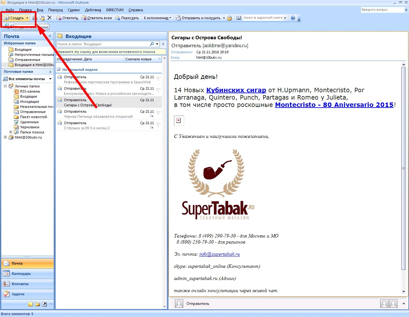Click Ответить всем reply-all button
This screenshot has width=409, height=317.
pyautogui.click(x=97, y=18)
